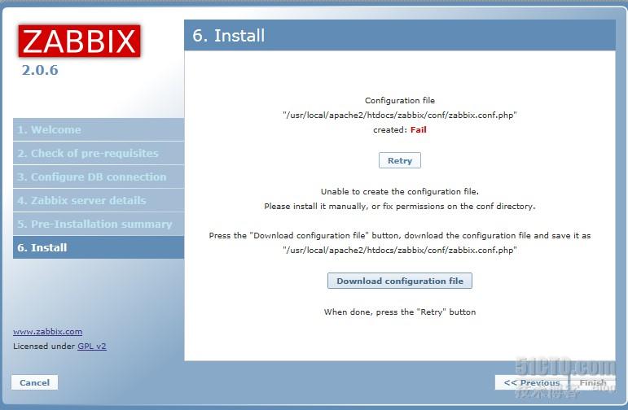The image size is (628, 410).
Task: Click 'Licensed under' text
Action: click(44, 346)
